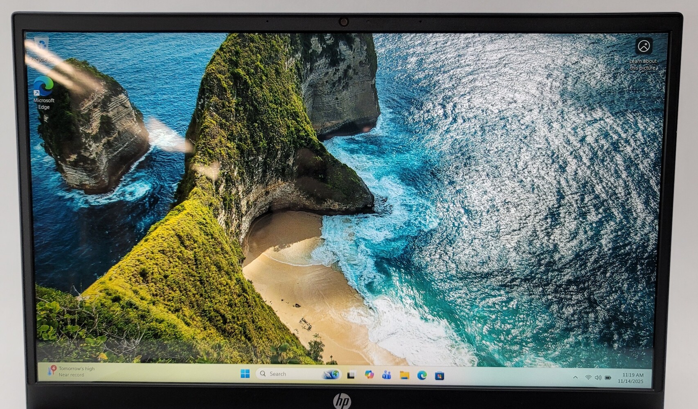Click the 'Learn about this picture' icon
This screenshot has width=698, height=409.
click(644, 47)
